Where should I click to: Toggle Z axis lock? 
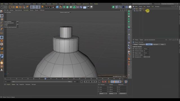click(39, 7)
